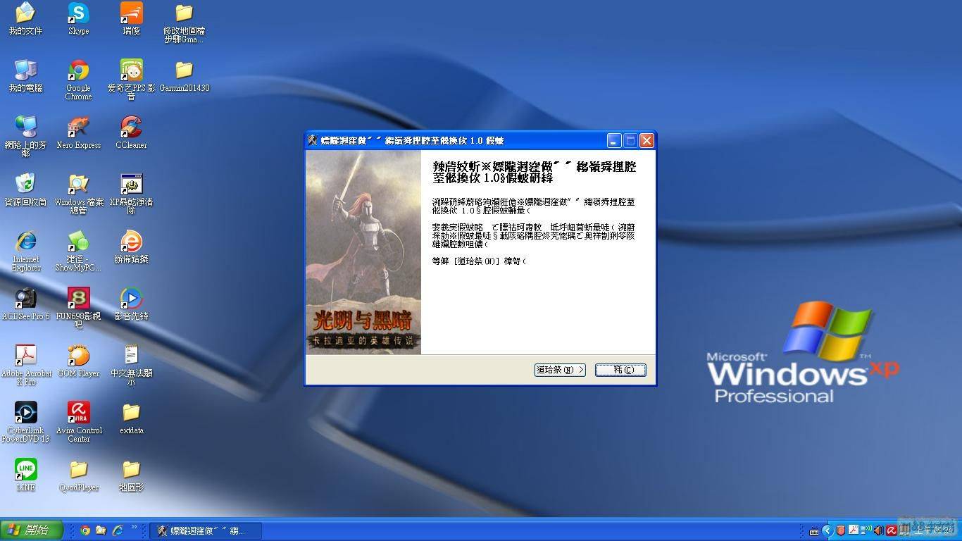Click the game cover image in installer

(363, 252)
